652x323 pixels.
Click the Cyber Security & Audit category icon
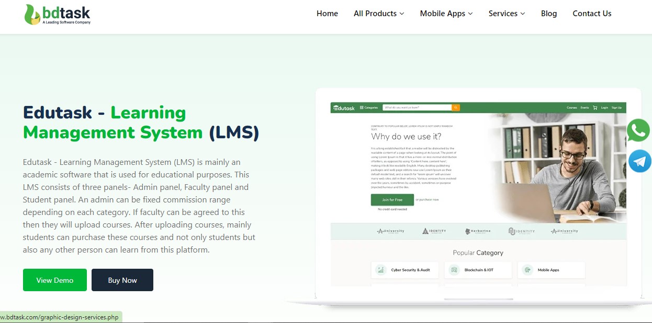[380, 270]
